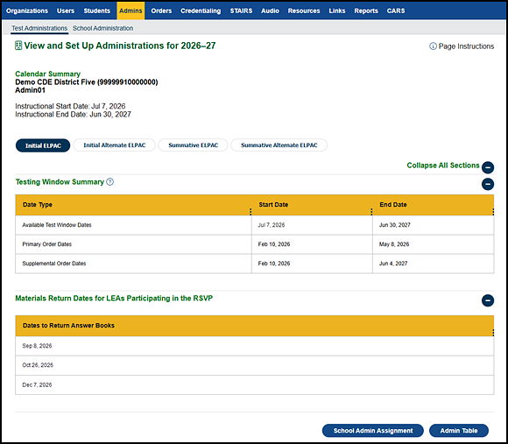
Task: Click the Calendar Summary heading
Action: [x=47, y=74]
